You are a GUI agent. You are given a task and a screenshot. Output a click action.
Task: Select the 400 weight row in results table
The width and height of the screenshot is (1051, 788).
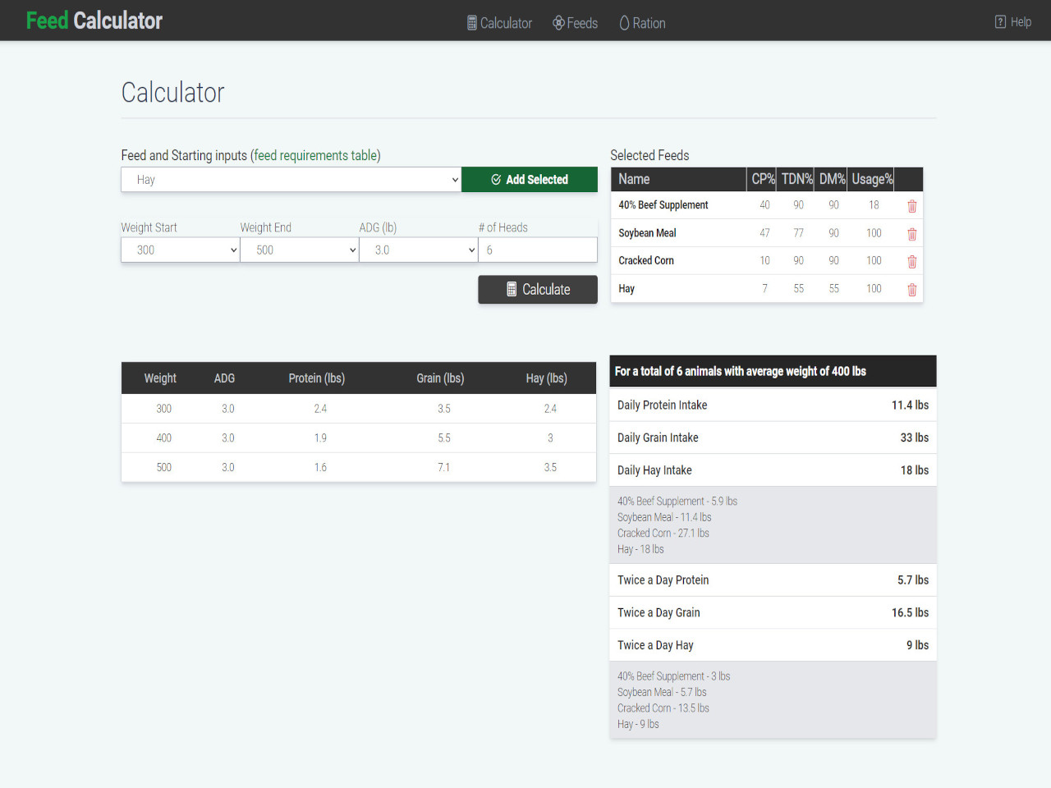[359, 438]
